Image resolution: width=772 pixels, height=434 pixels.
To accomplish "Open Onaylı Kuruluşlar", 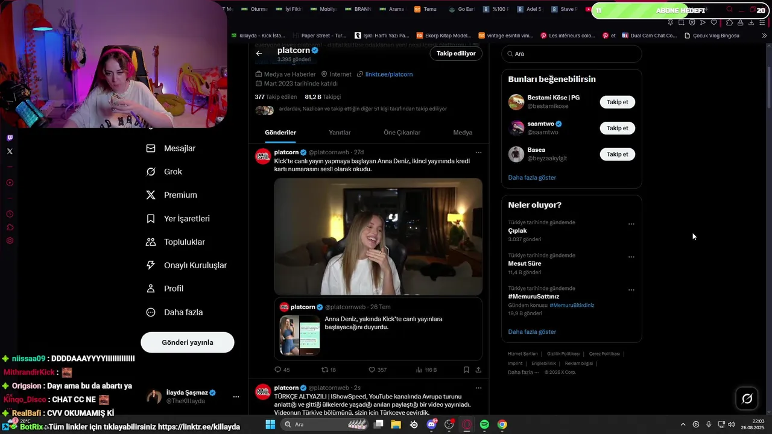I will click(186, 266).
